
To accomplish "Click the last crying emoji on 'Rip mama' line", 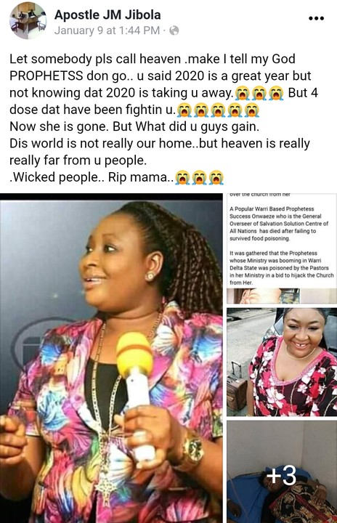I will (x=216, y=177).
